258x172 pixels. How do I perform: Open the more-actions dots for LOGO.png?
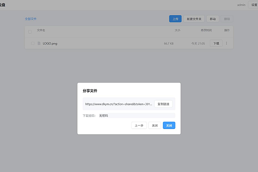[227, 43]
